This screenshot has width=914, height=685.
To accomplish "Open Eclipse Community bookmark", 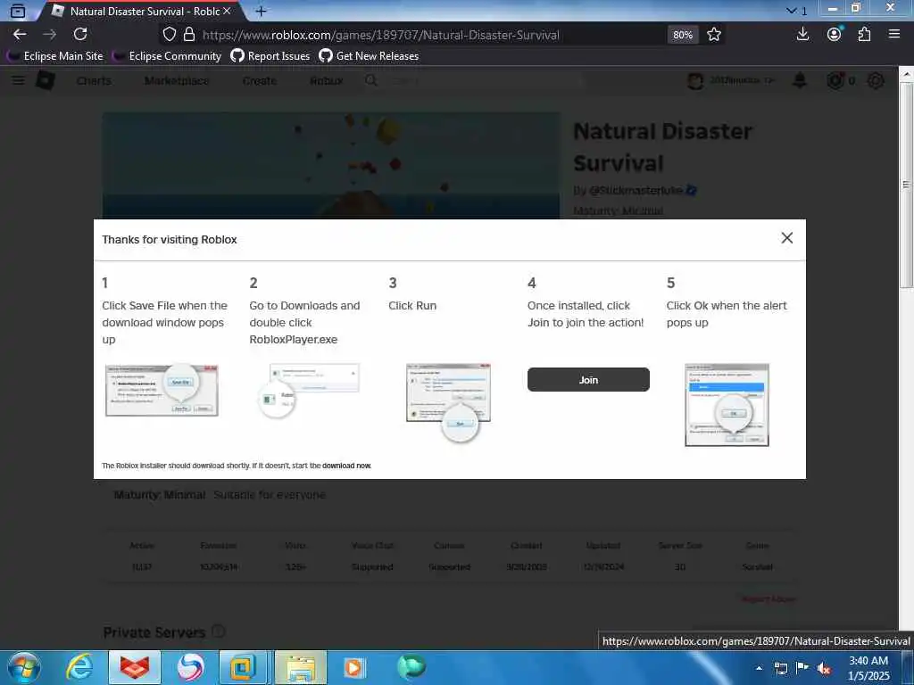I will (167, 56).
